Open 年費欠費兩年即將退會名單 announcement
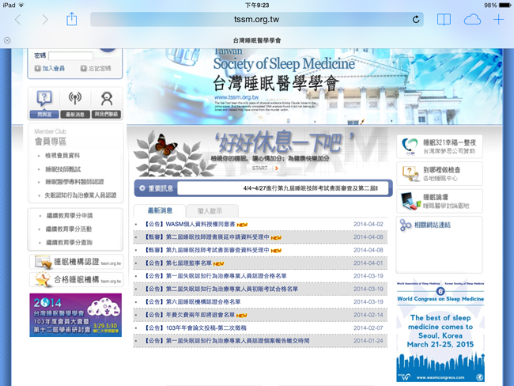 coord(189,315)
